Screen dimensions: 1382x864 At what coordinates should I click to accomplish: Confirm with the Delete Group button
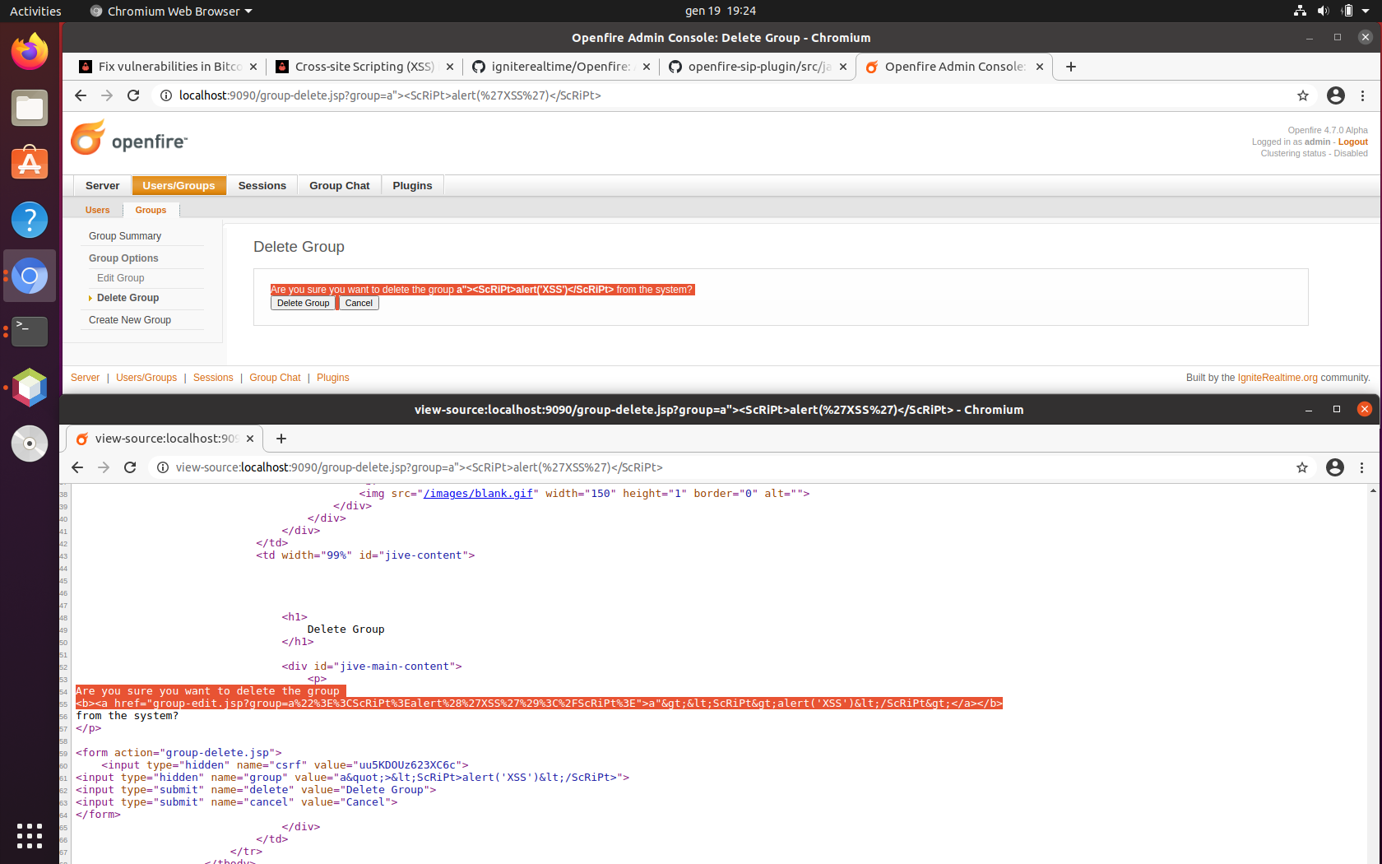[x=303, y=304]
